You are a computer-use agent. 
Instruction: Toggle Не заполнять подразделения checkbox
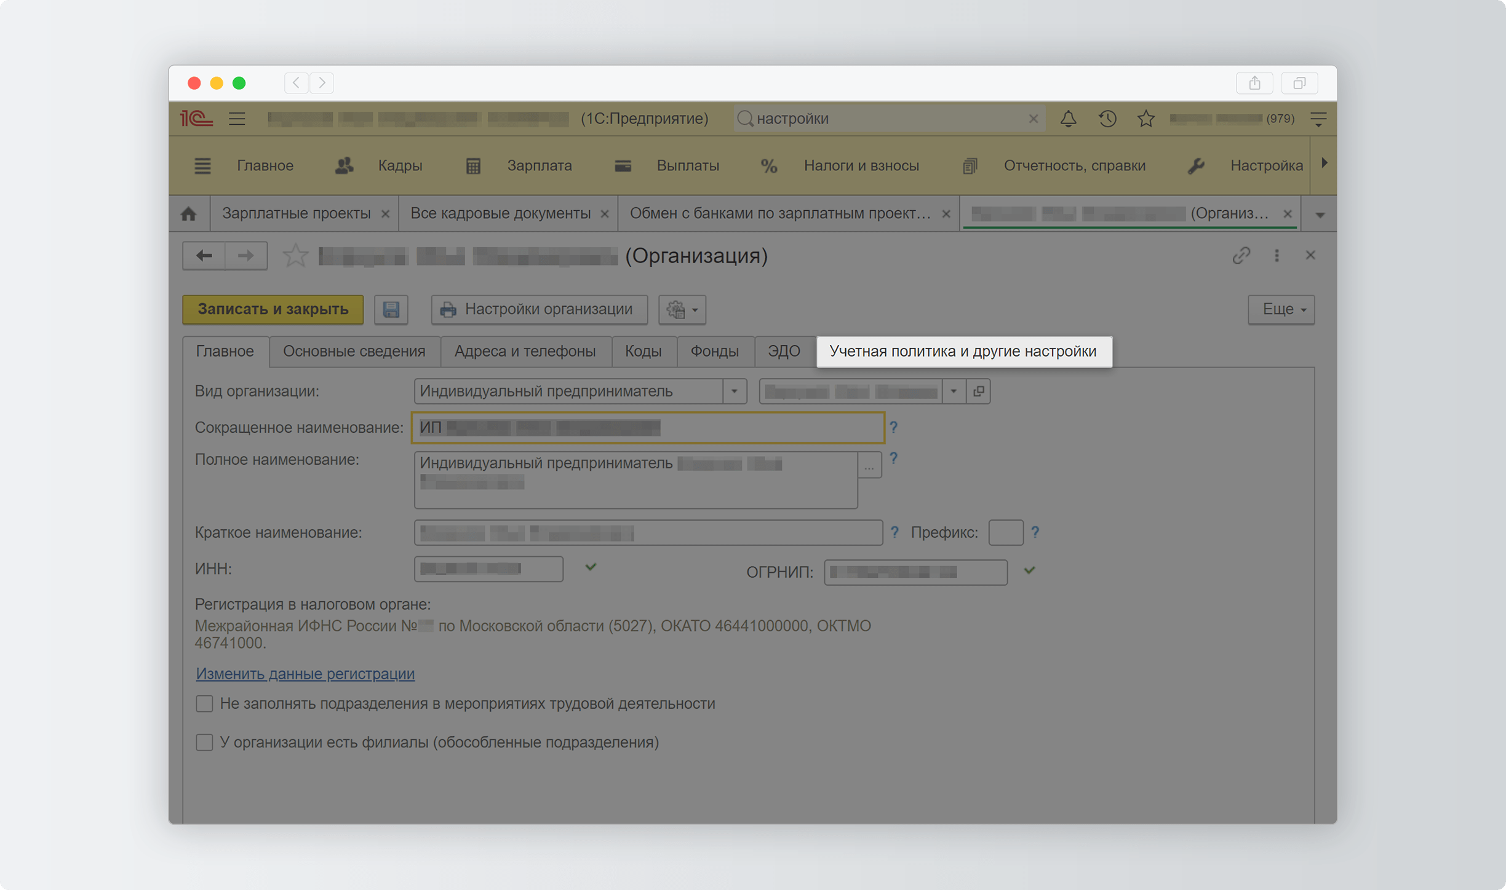coord(204,704)
